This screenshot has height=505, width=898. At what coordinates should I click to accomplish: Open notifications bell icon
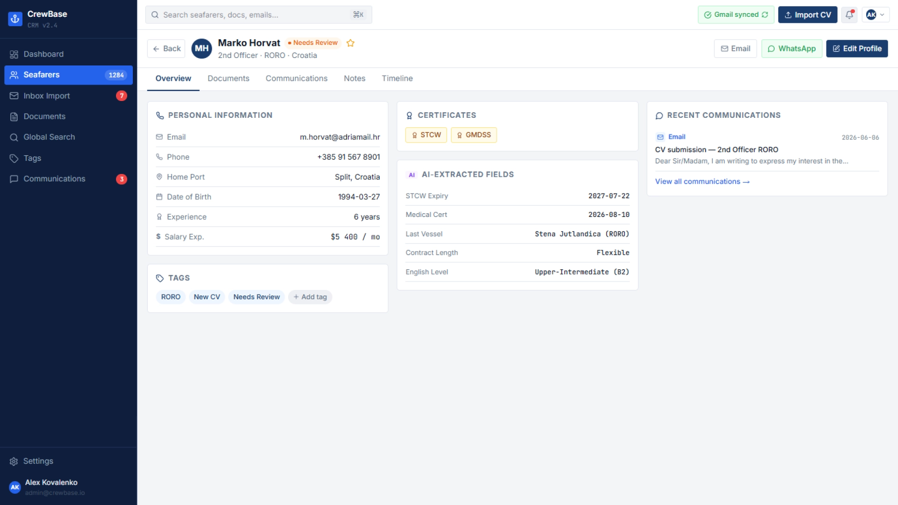pos(849,15)
